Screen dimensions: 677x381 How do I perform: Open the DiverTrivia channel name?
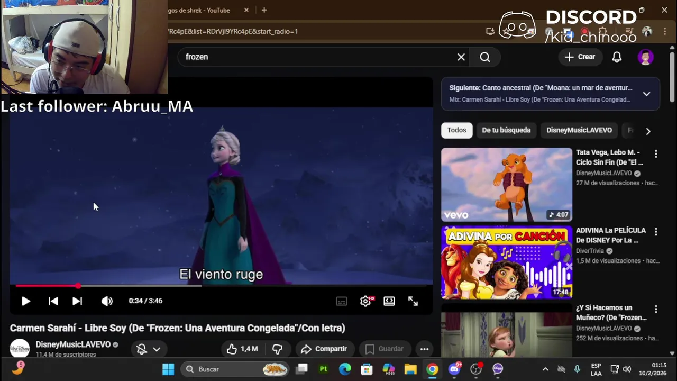click(590, 251)
